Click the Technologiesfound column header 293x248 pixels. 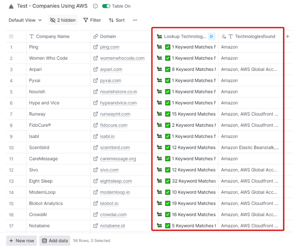[254, 37]
